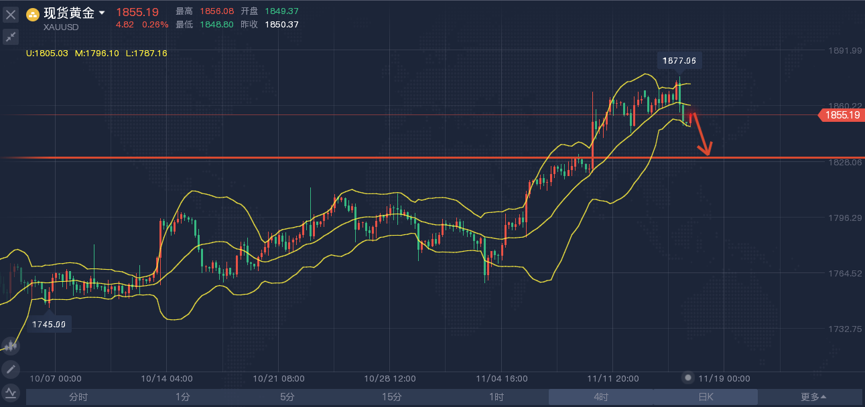This screenshot has height=407, width=865.
Task: Switch to the 日K timeframe tab
Action: (706, 397)
